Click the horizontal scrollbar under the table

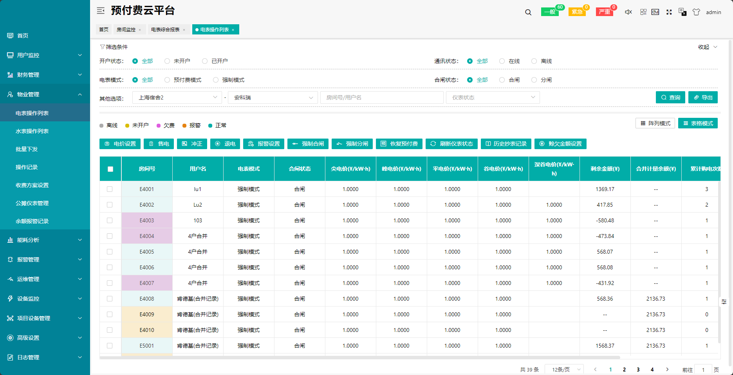click(x=359, y=357)
